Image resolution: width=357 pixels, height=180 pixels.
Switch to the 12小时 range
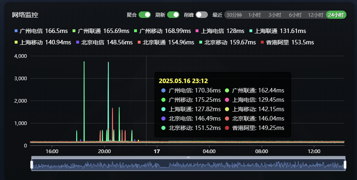click(x=315, y=15)
